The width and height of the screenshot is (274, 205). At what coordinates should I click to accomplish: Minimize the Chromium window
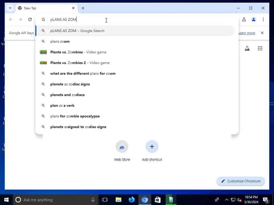[238, 8]
